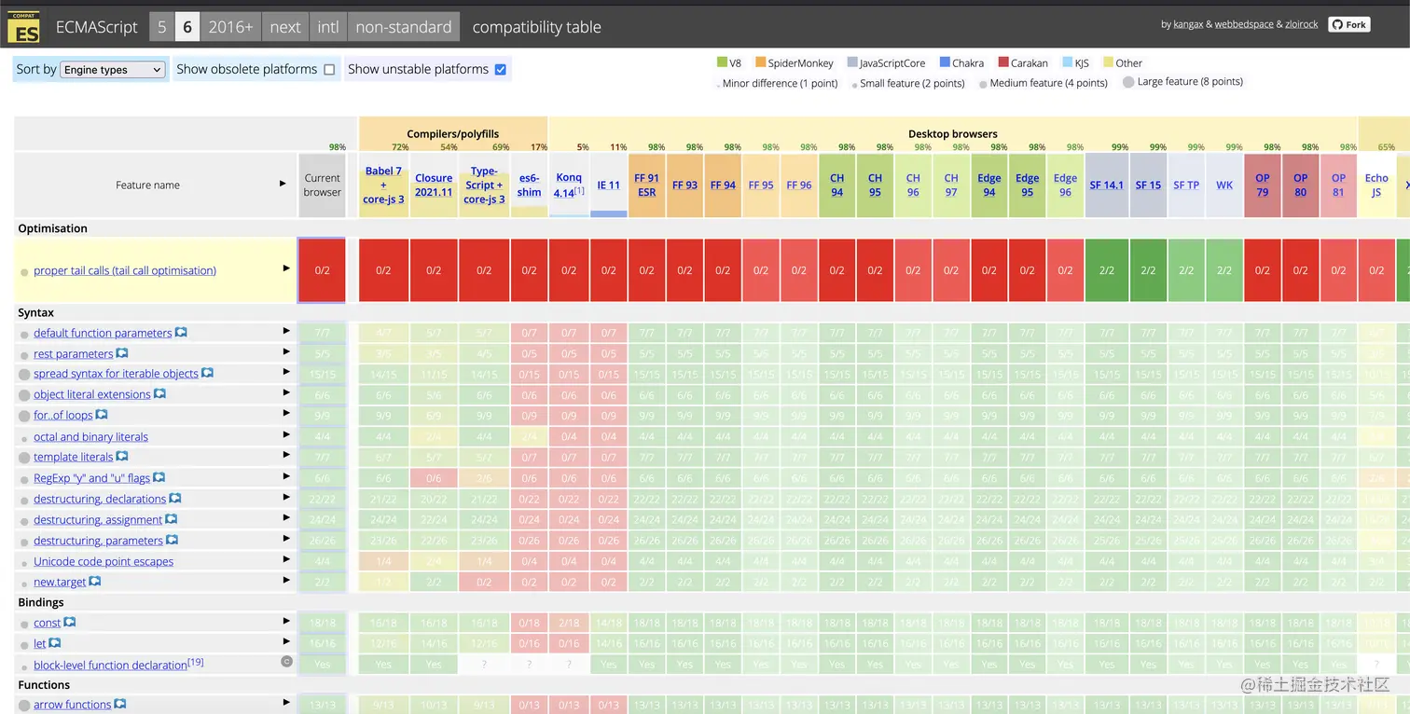Image resolution: width=1410 pixels, height=714 pixels.
Task: Click the ES compat-table logo icon
Action: [22, 26]
